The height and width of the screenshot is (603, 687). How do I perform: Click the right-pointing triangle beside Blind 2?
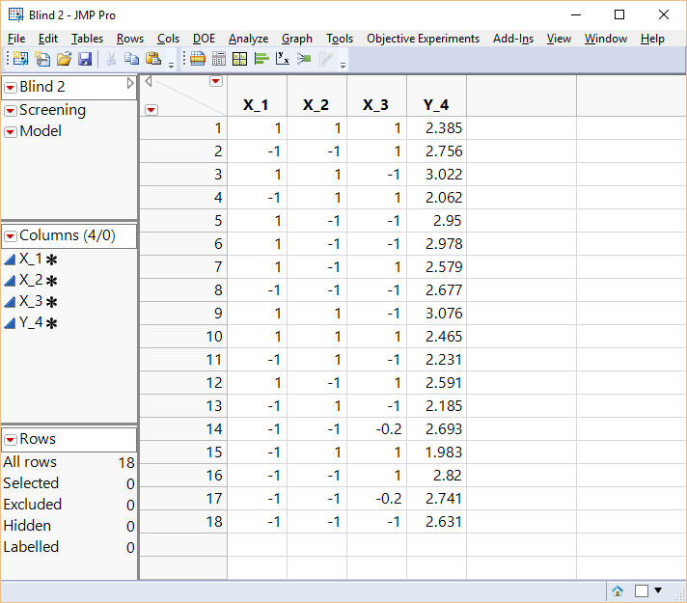click(x=130, y=83)
